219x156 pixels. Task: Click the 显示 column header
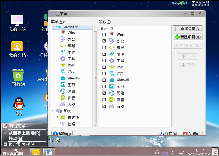(x=104, y=29)
